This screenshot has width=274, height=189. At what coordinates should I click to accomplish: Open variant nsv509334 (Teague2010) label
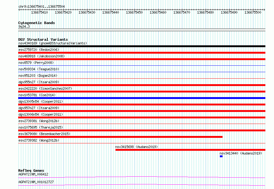pos(39,69)
